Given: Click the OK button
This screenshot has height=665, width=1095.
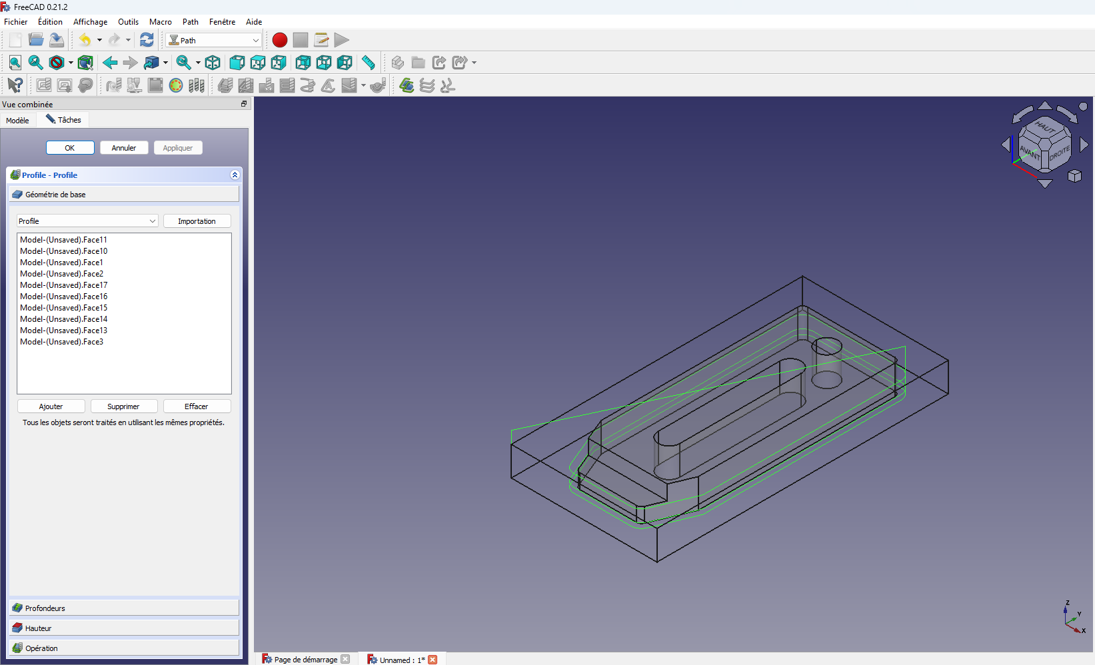Looking at the screenshot, I should pos(70,148).
